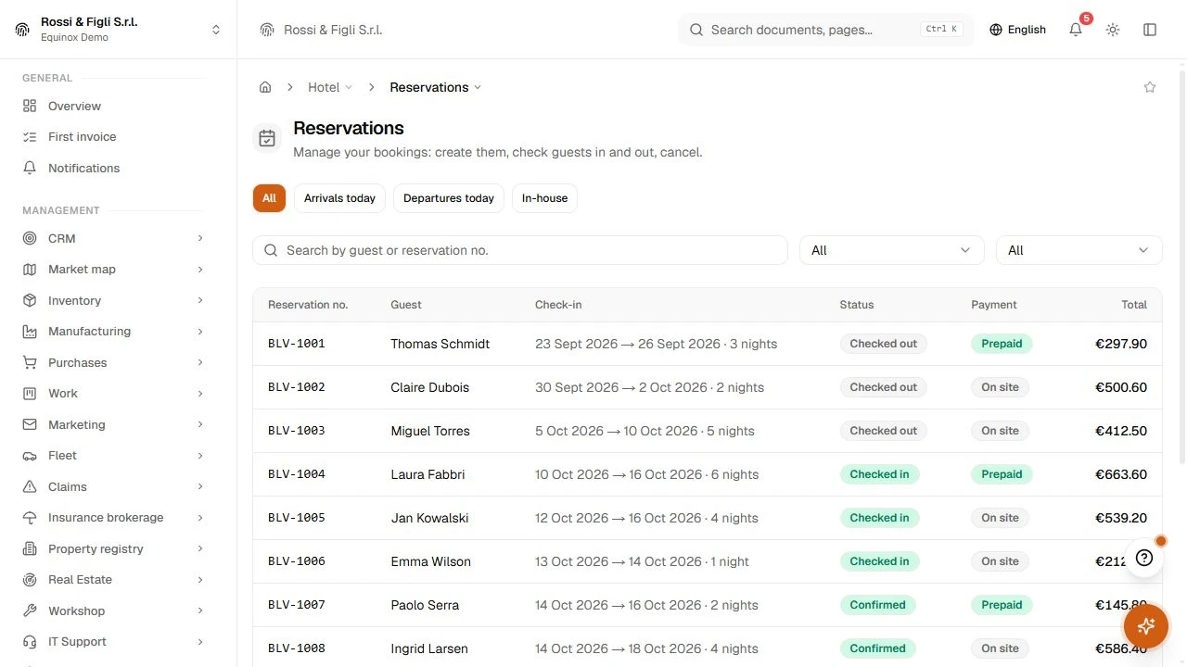Click the Notifications bell icon in the sidebar
Viewport: 1187px width, 667px height.
[30, 168]
